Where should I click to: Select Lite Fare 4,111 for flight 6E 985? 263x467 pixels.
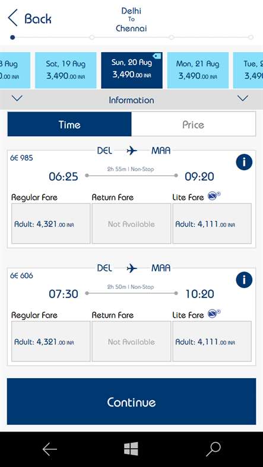212,223
